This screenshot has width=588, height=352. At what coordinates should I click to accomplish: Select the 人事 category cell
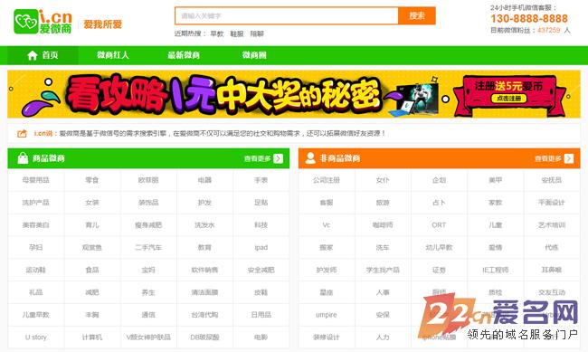coord(383,292)
